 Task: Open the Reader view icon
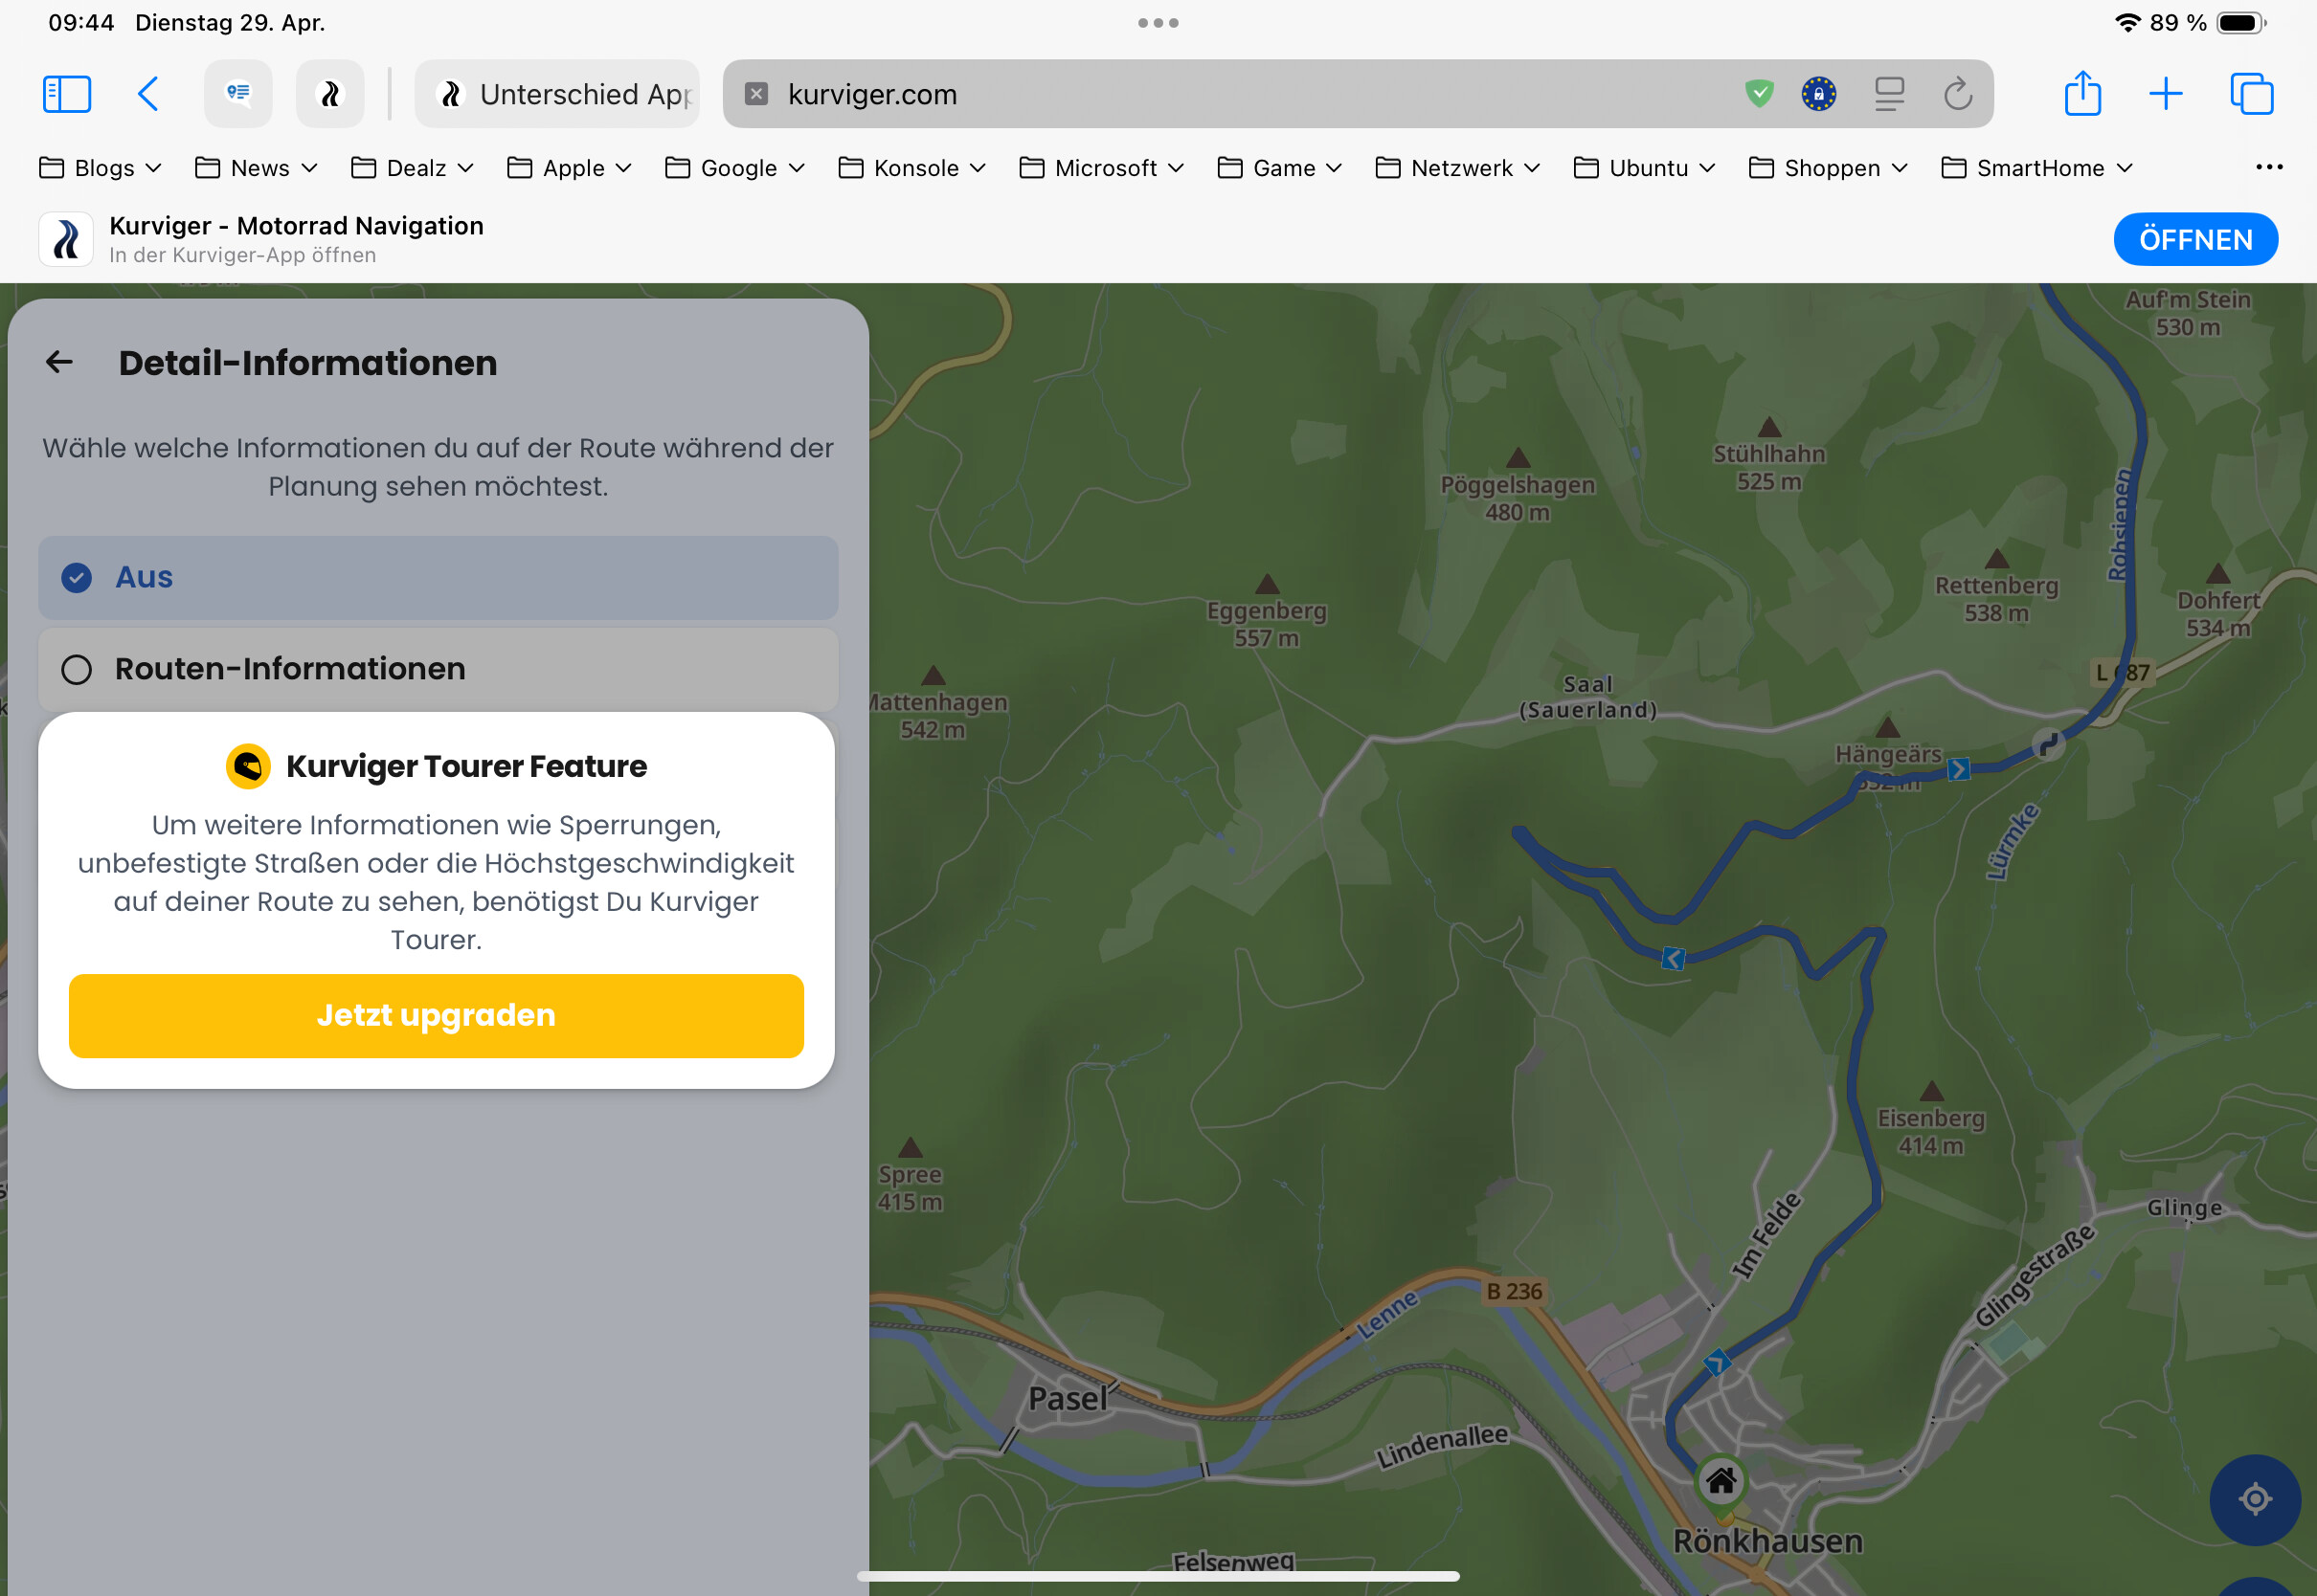coord(1889,94)
